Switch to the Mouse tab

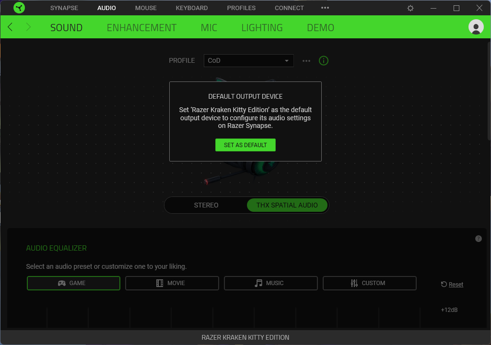coord(146,8)
